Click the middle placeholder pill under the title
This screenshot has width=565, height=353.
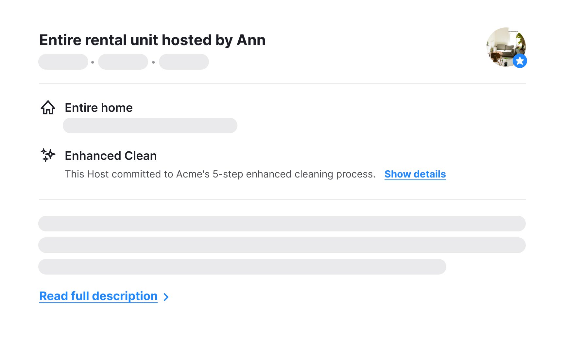pos(123,62)
